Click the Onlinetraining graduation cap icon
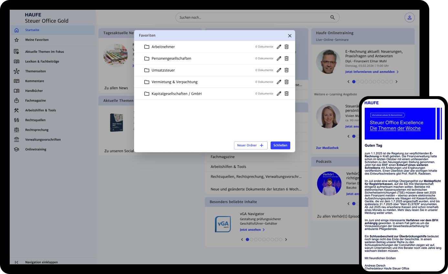Viewport: 448px width, 274px height. point(16,149)
